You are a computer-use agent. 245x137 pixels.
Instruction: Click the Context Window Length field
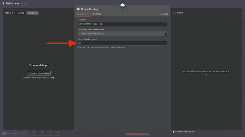(x=122, y=43)
